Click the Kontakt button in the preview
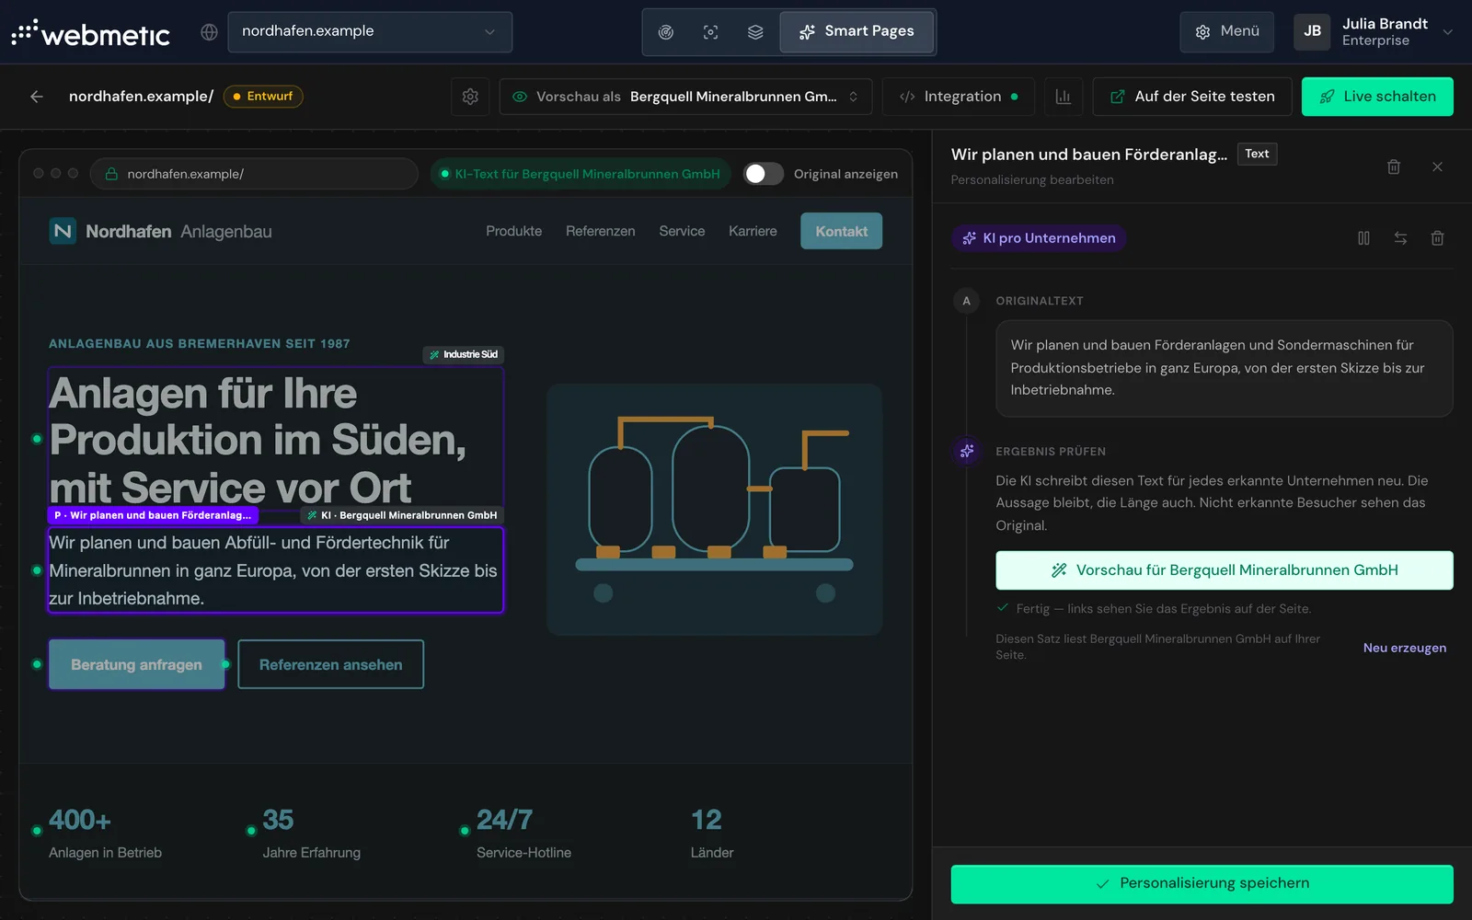Screen dimensions: 1472x920 click(841, 231)
